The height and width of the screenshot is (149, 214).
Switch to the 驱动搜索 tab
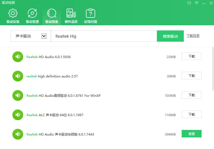tap(52, 16)
